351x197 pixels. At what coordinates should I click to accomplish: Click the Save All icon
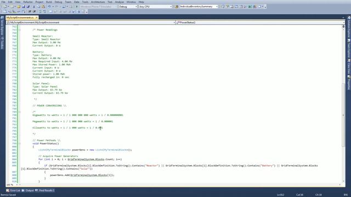pyautogui.click(x=28, y=7)
